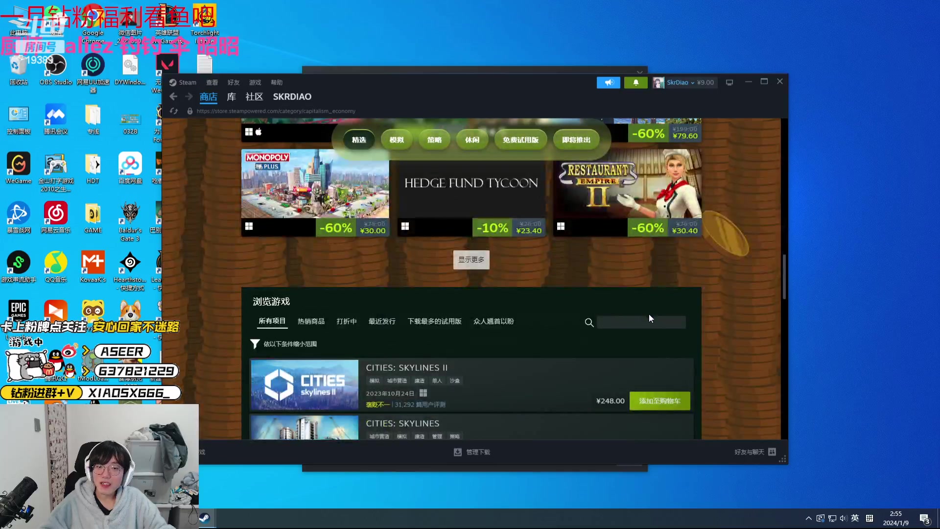This screenshot has width=940, height=529.
Task: Select the 所有项目 browse tab
Action: (272, 321)
